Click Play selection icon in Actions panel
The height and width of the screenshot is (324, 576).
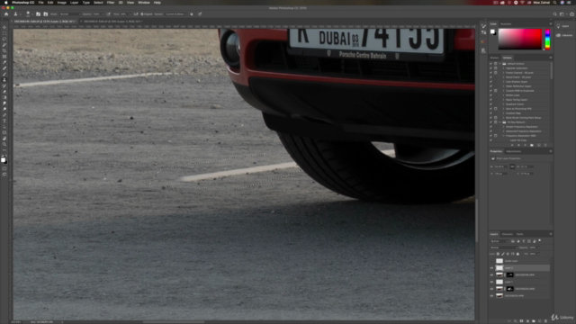click(x=526, y=145)
